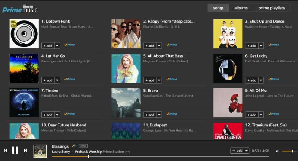Screen dimensions: 298x161
Task: Open the 'Laura Story' artist link
Action: (x=61, y=152)
